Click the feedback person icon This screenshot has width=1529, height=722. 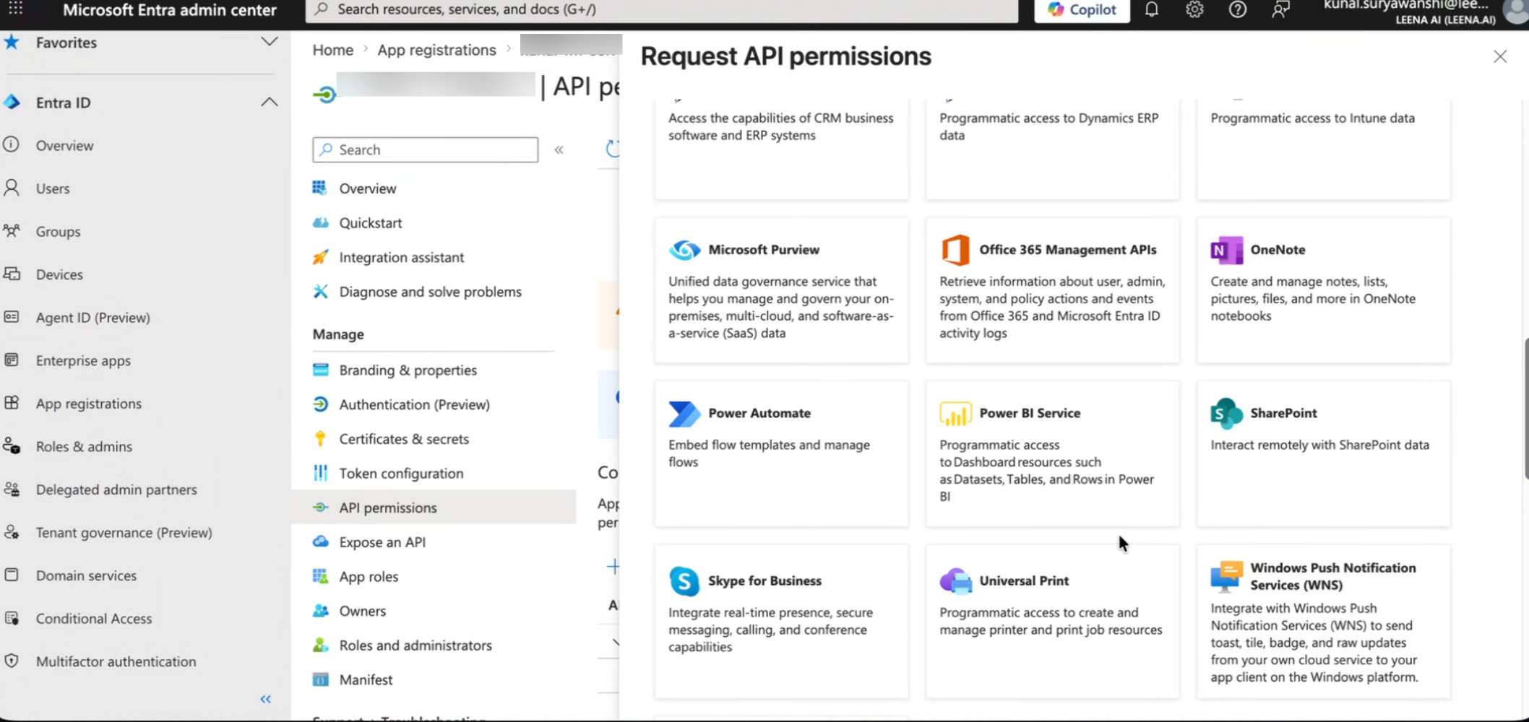click(x=1280, y=9)
